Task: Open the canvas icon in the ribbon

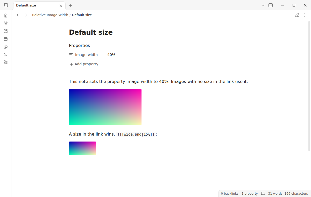Action: click(6, 31)
